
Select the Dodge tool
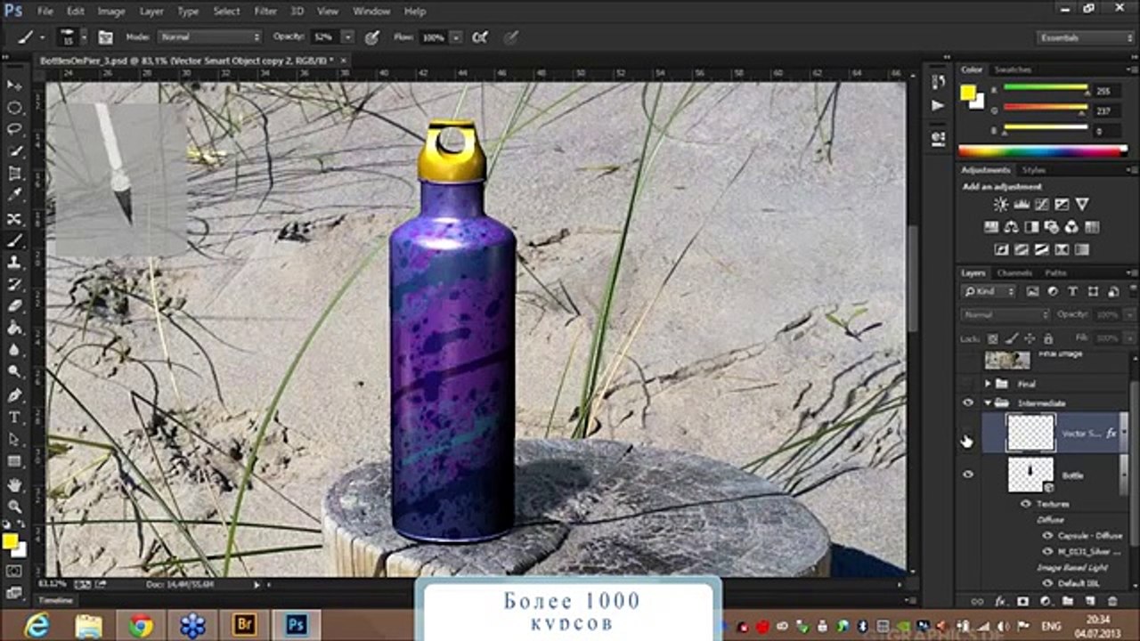click(14, 372)
